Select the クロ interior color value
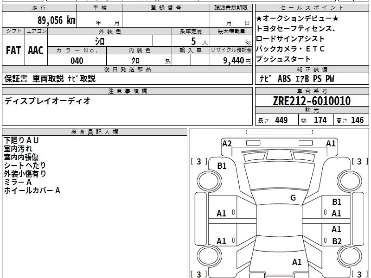This screenshot has height=278, width=371. [135, 61]
